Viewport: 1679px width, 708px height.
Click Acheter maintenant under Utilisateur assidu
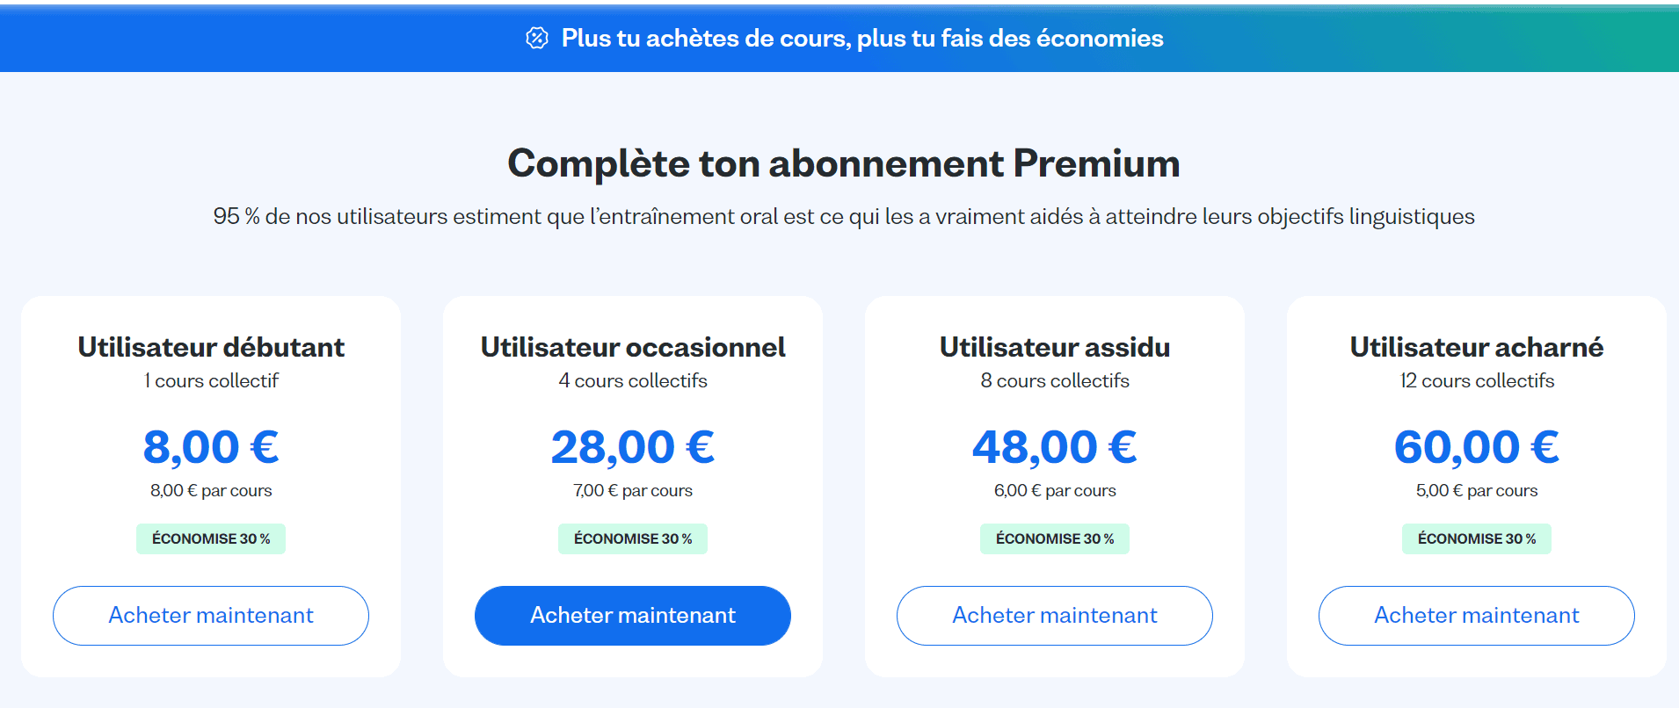click(x=1054, y=616)
